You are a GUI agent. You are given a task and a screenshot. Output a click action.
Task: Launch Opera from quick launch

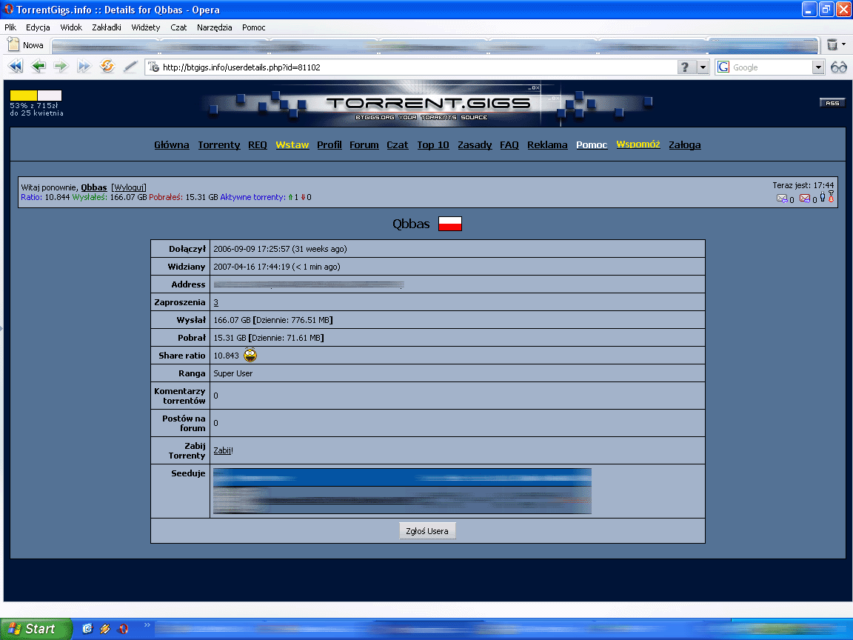(x=124, y=629)
